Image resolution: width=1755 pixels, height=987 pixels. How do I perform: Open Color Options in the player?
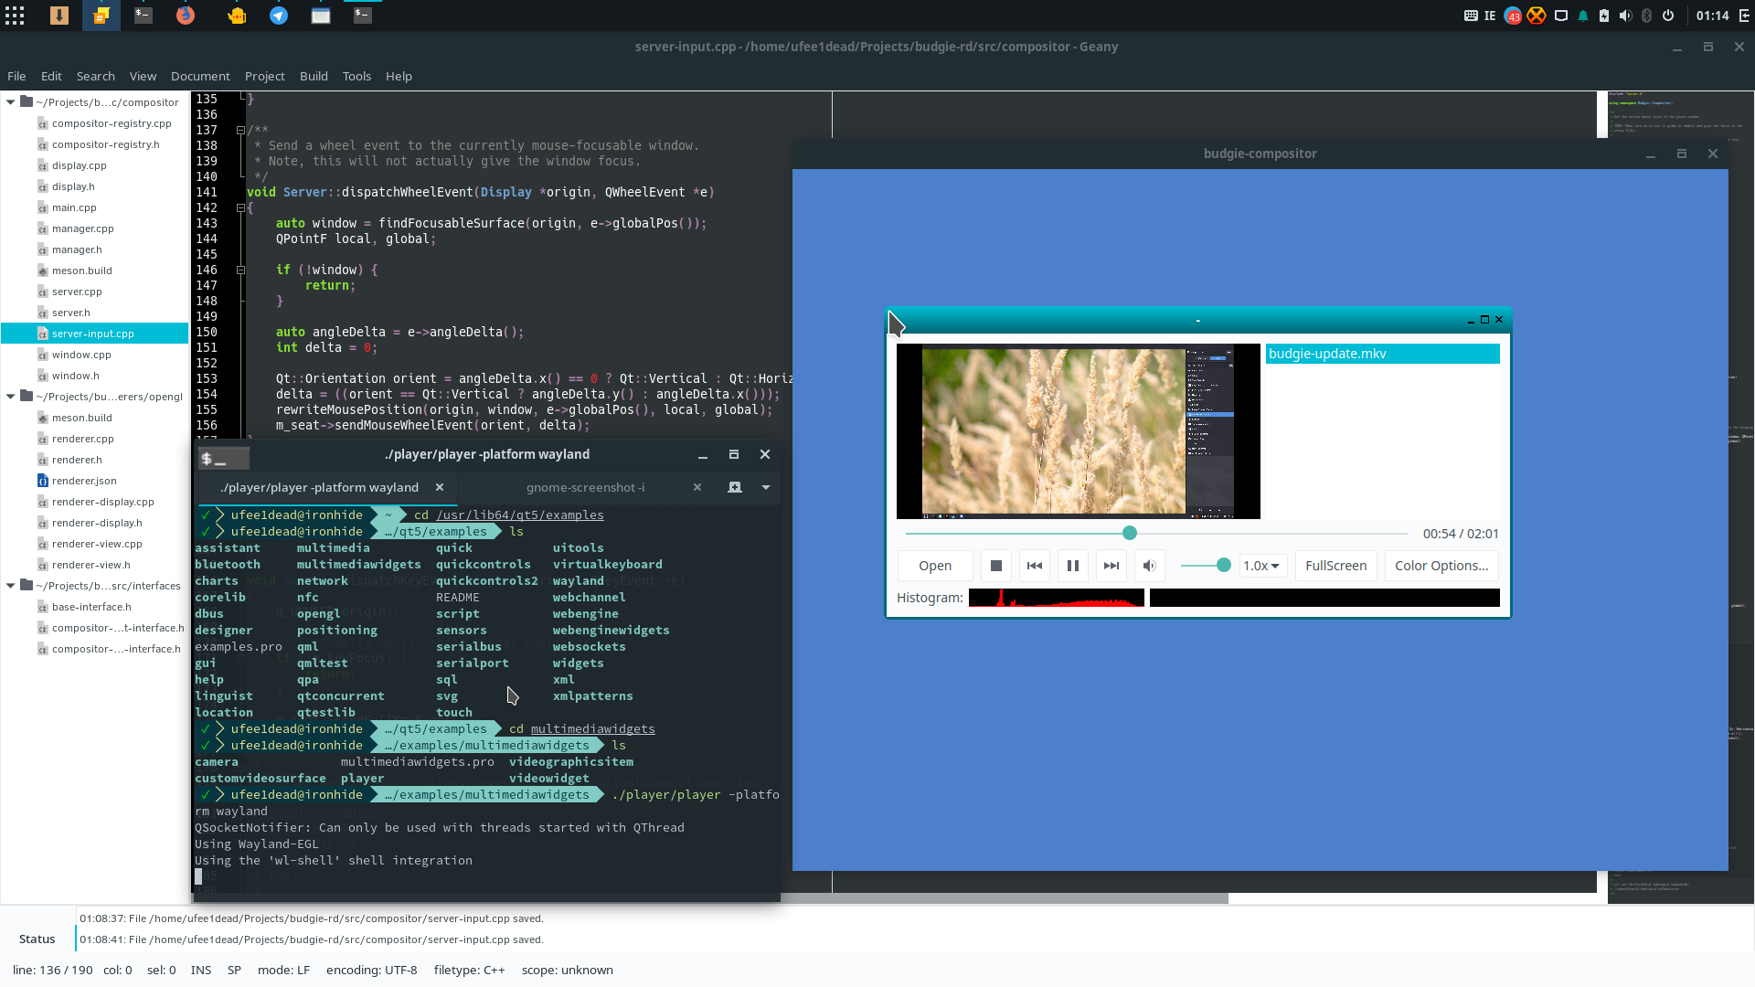[x=1441, y=566]
